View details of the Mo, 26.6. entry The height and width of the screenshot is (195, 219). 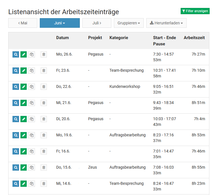[x=16, y=54]
